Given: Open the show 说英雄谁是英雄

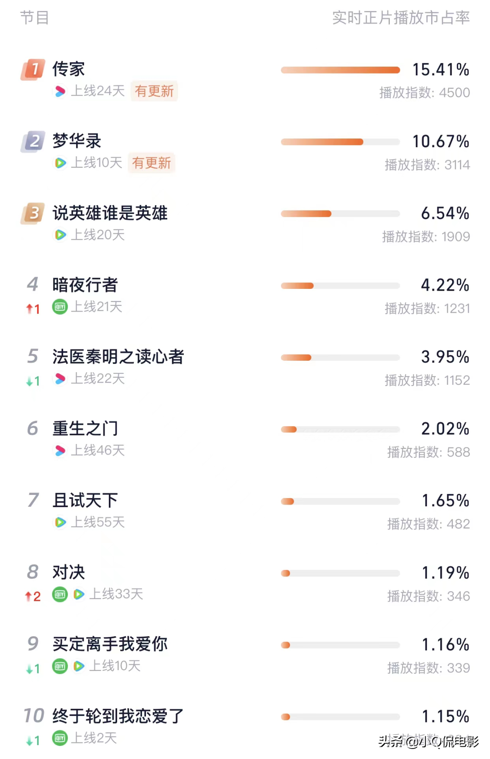Looking at the screenshot, I should click(110, 213).
